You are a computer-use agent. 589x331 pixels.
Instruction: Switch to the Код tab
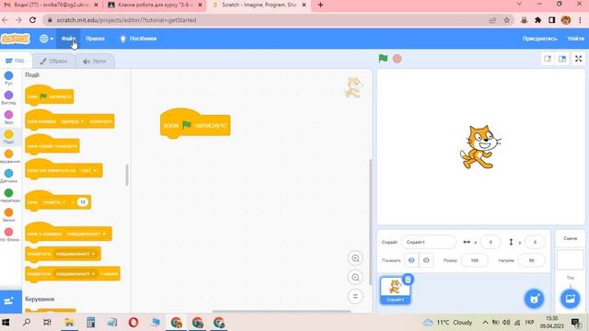point(15,61)
